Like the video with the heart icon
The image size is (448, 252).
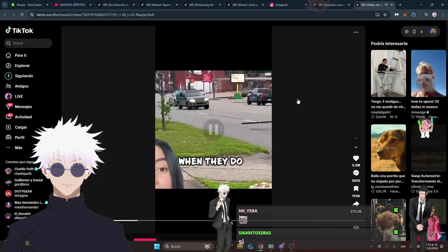pos(356,158)
